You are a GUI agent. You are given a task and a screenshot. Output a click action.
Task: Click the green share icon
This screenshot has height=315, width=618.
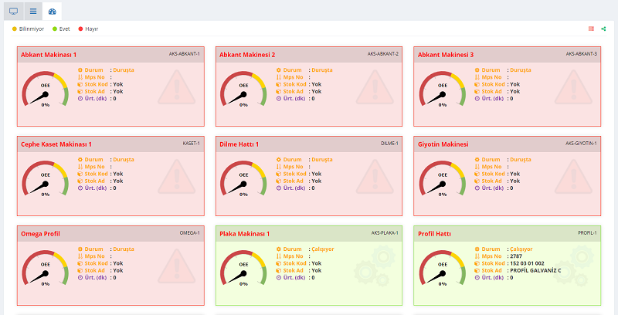[x=603, y=29]
